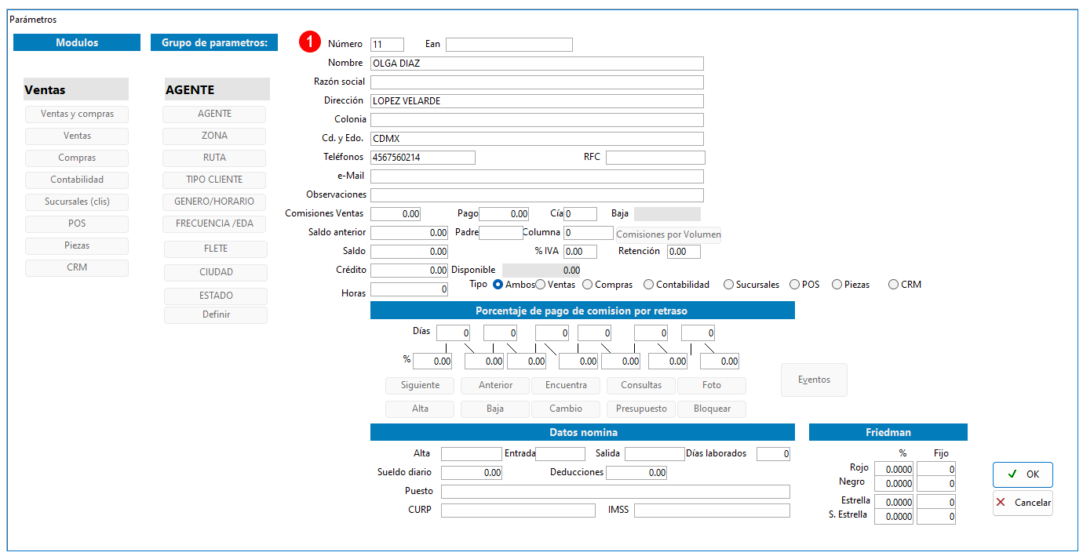Click the Observaciones field
1083x556 pixels.
(x=537, y=195)
